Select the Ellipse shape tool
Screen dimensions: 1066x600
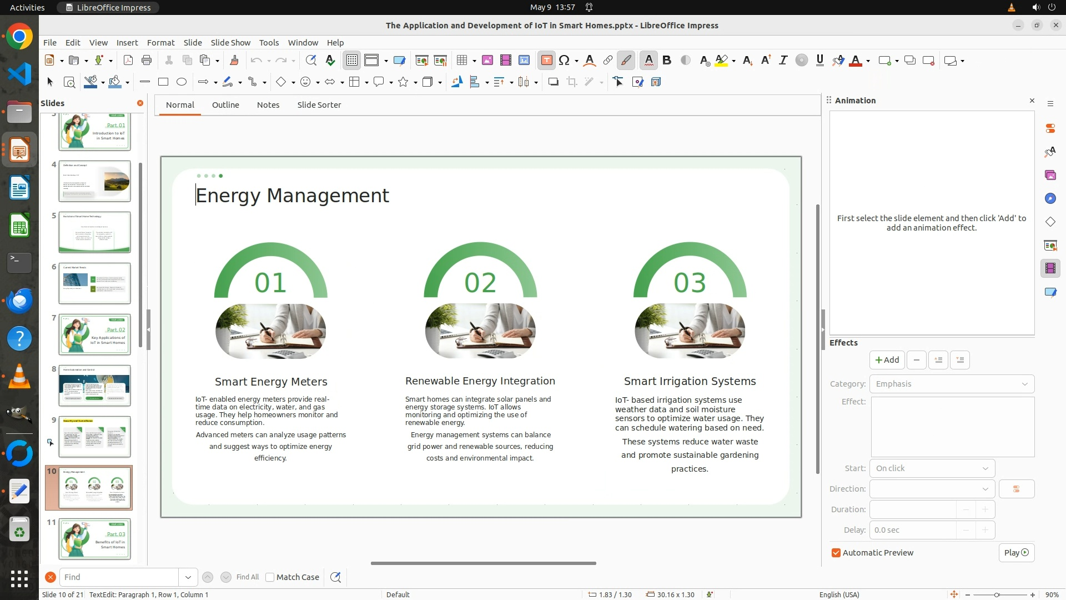[182, 82]
